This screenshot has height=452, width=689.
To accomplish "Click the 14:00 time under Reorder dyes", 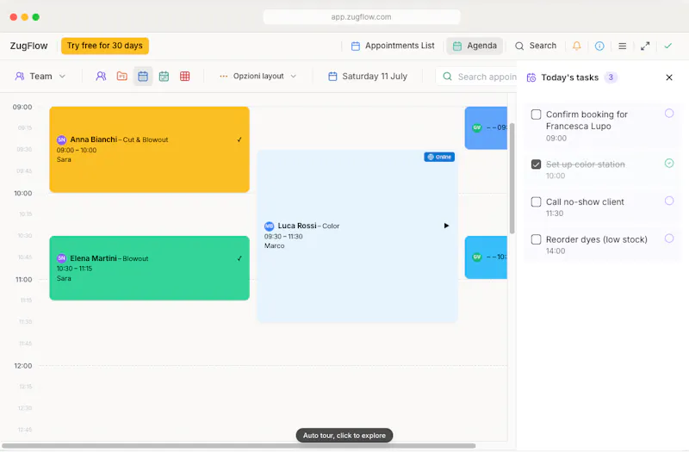I will click(556, 251).
